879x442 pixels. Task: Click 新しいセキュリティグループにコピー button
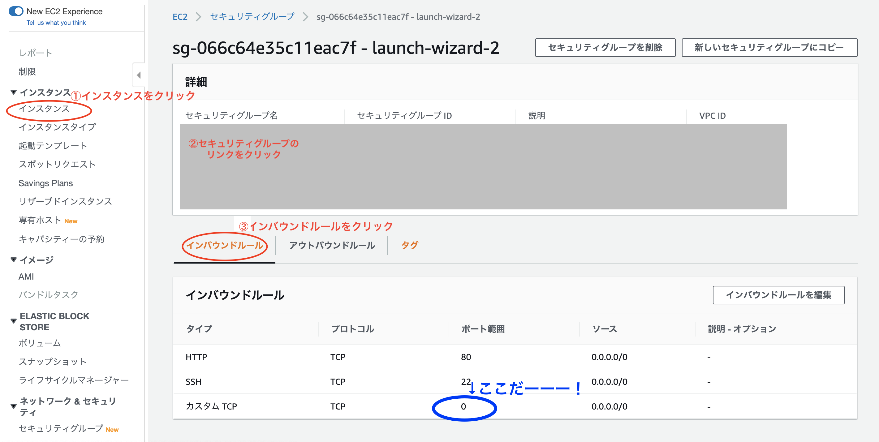[x=769, y=47]
